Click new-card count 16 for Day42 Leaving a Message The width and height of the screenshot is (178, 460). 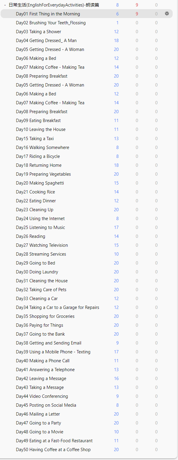116,379
